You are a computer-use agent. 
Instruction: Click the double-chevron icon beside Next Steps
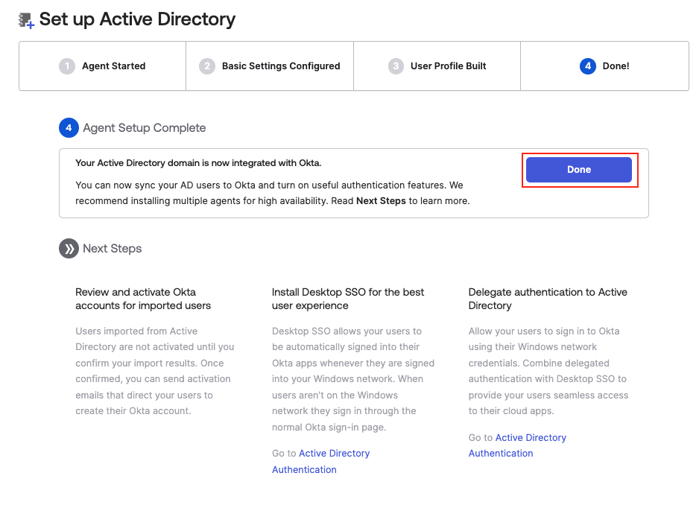tap(69, 249)
